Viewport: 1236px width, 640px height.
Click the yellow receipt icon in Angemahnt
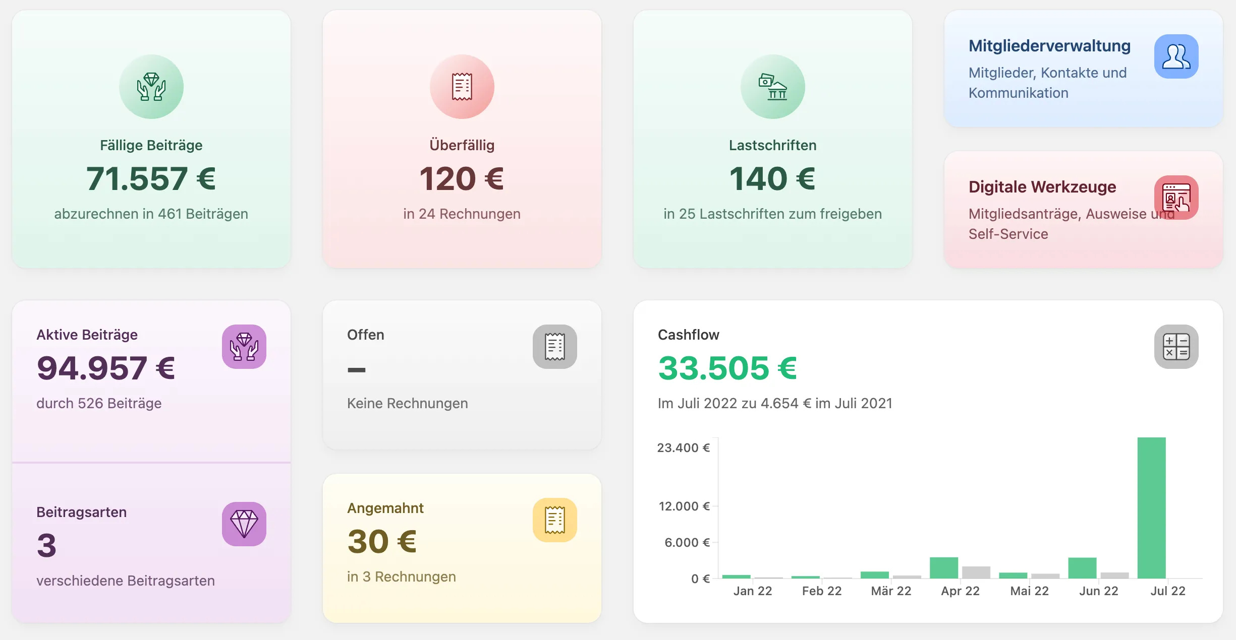pyautogui.click(x=555, y=520)
